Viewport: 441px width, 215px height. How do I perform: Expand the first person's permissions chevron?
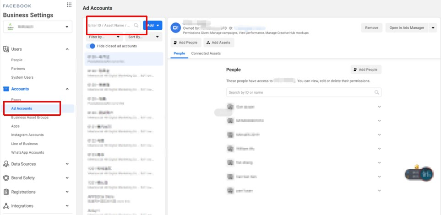[379, 107]
